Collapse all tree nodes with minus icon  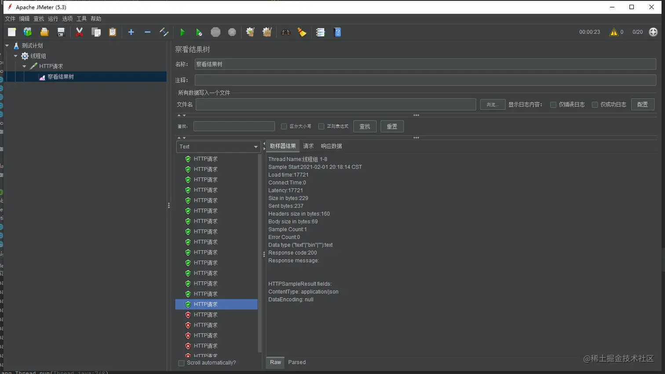pos(148,32)
